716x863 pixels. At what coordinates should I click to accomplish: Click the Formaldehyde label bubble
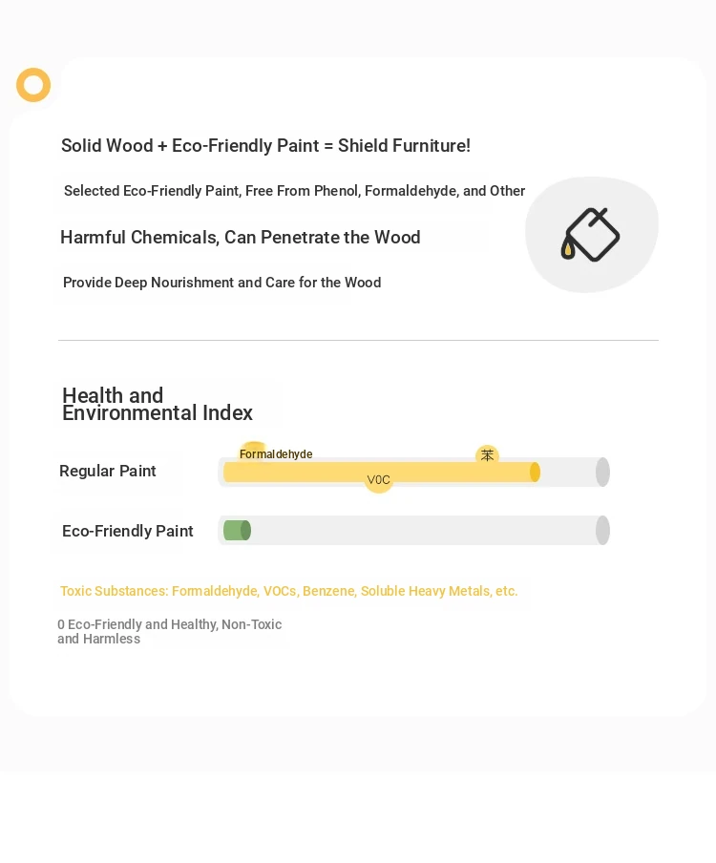[x=276, y=454]
